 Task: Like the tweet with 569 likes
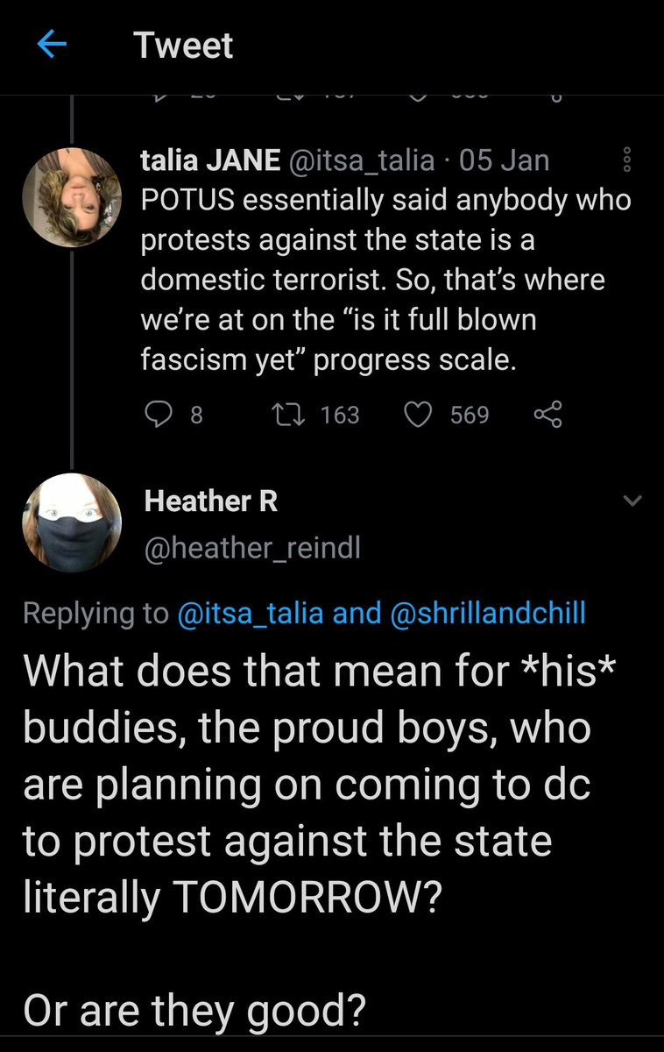click(x=420, y=414)
